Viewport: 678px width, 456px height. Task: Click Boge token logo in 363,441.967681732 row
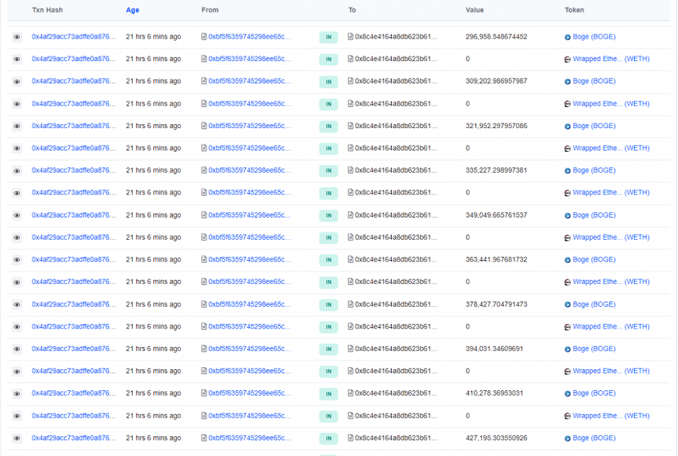pos(567,260)
